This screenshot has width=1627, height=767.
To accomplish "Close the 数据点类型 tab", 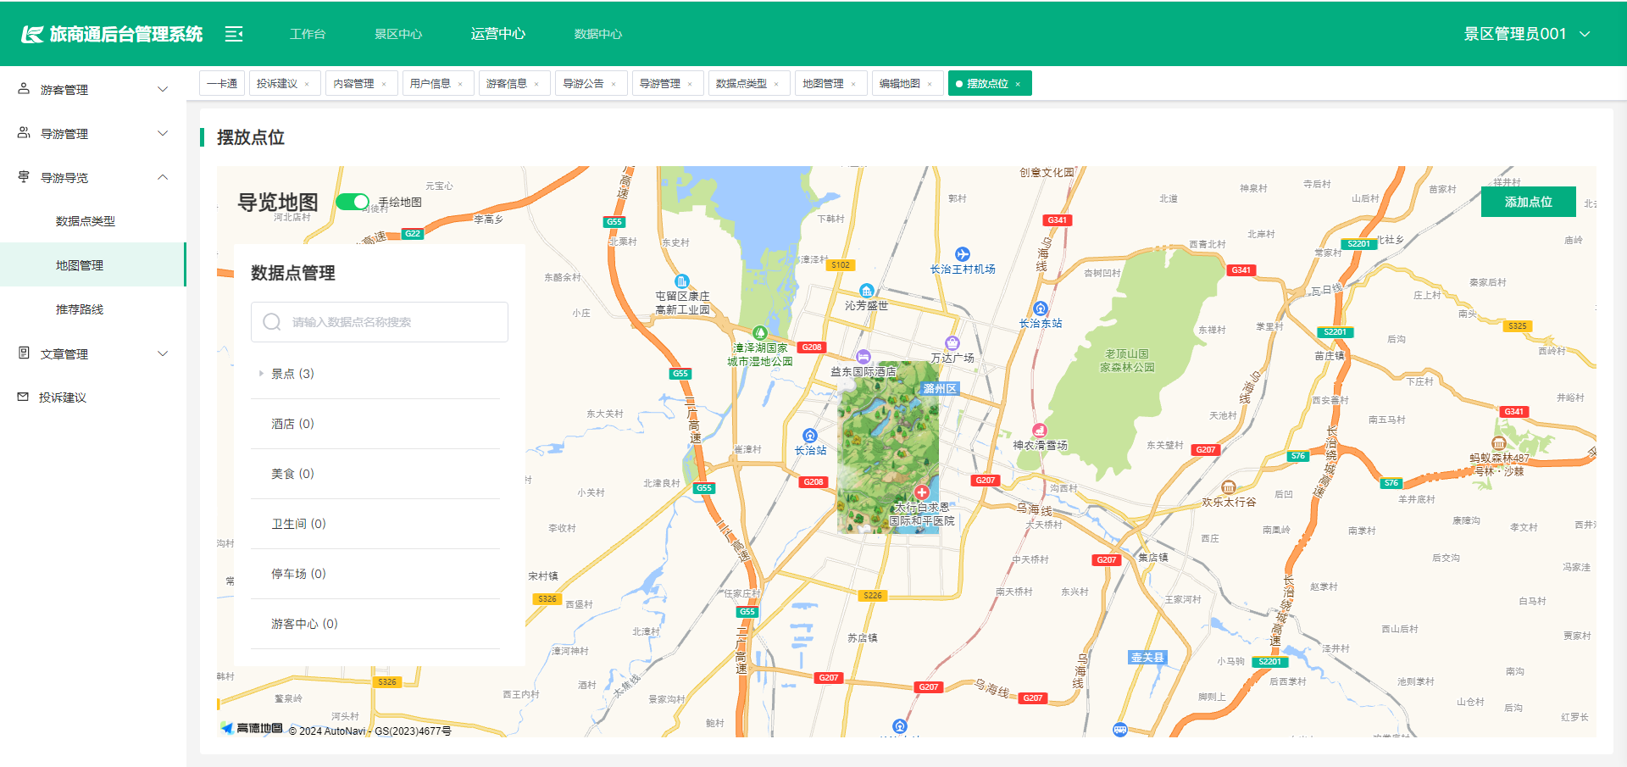I will pyautogui.click(x=776, y=84).
